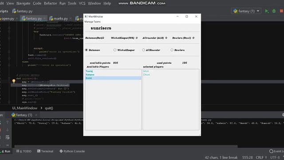The height and width of the screenshot is (160, 284).
Task: Open Manage Teams menu in MainWindow
Action: point(92,22)
